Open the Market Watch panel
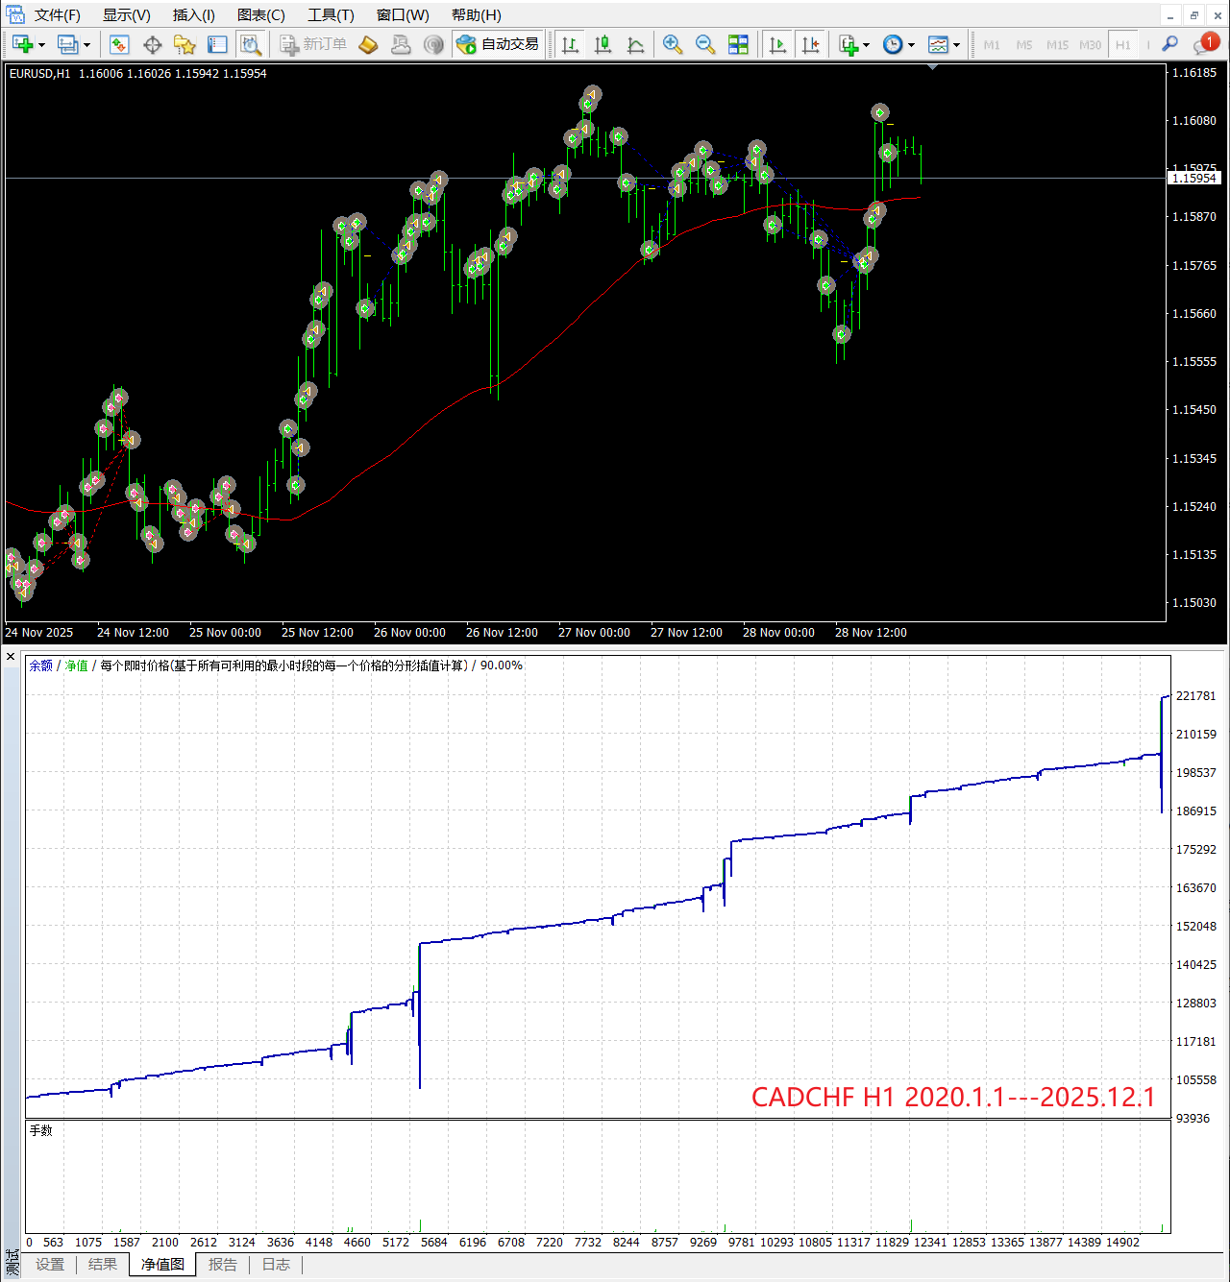The height and width of the screenshot is (1282, 1230). point(119,44)
